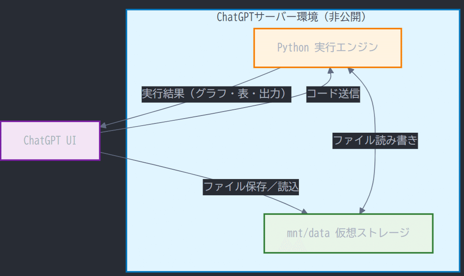The height and width of the screenshot is (276, 464).
Task: Click the Python 実行エンジン text label
Action: click(x=327, y=47)
